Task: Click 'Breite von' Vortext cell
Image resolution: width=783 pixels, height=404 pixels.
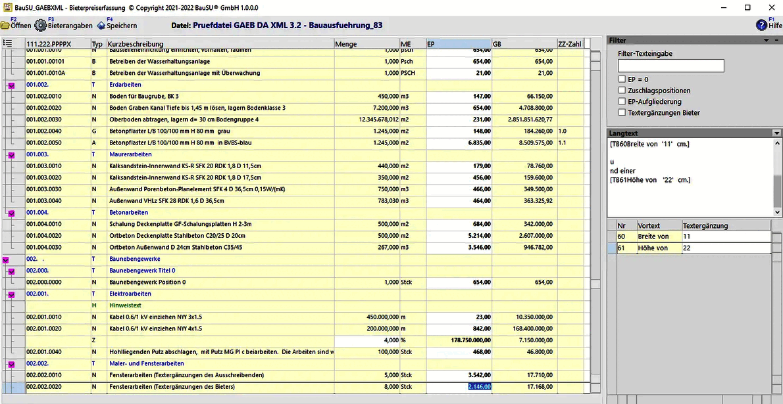Action: [659, 236]
